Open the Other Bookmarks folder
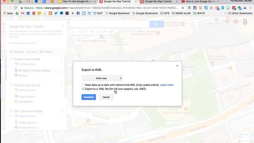This screenshot has width=254, height=143. pos(240,13)
